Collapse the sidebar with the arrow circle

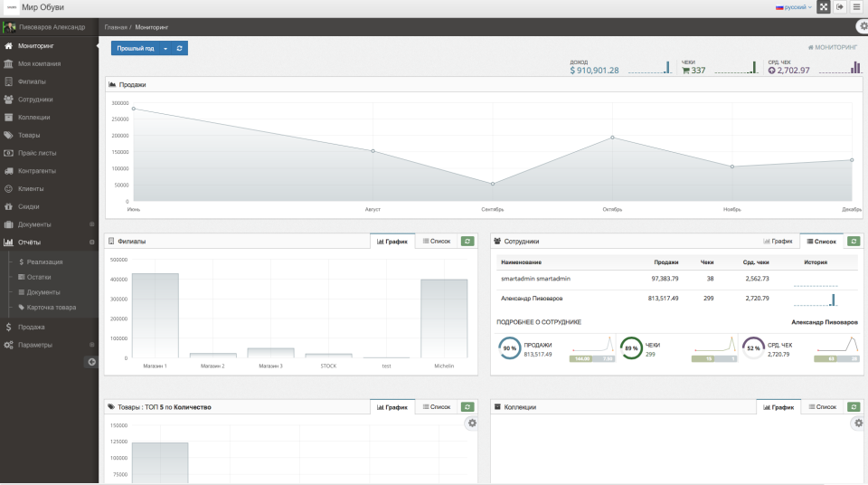coord(92,362)
